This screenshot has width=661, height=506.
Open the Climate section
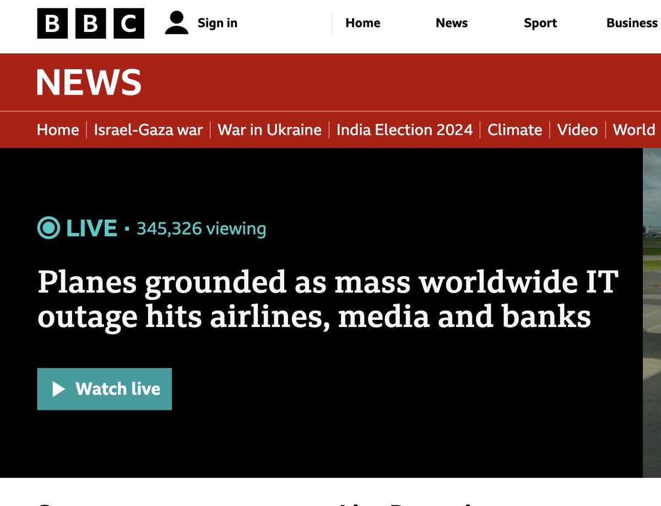point(514,130)
